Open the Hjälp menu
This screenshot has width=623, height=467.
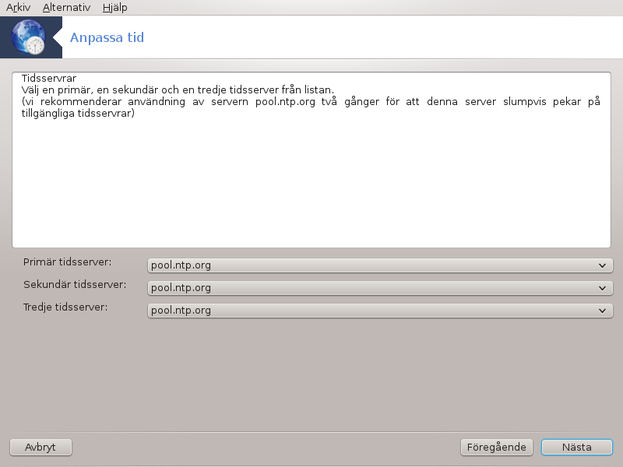pos(114,7)
